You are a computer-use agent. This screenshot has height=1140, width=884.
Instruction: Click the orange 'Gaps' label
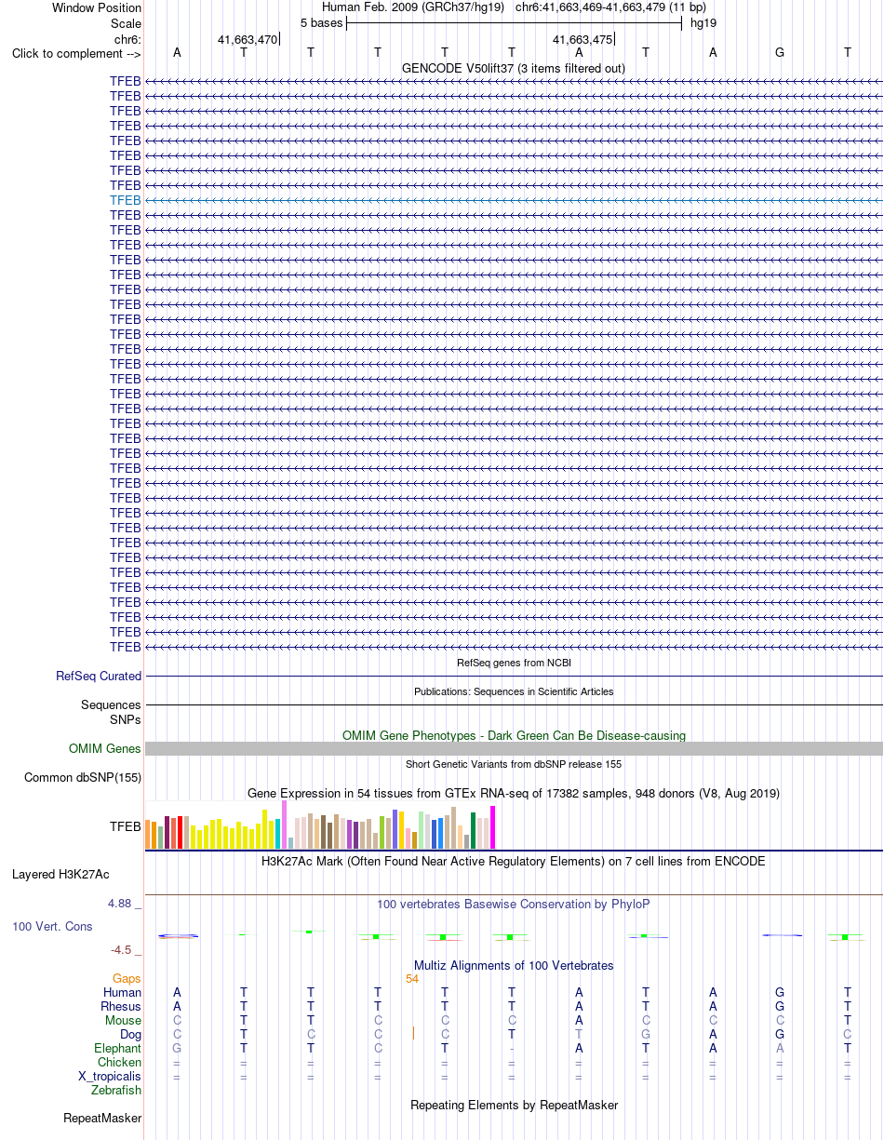pyautogui.click(x=127, y=979)
